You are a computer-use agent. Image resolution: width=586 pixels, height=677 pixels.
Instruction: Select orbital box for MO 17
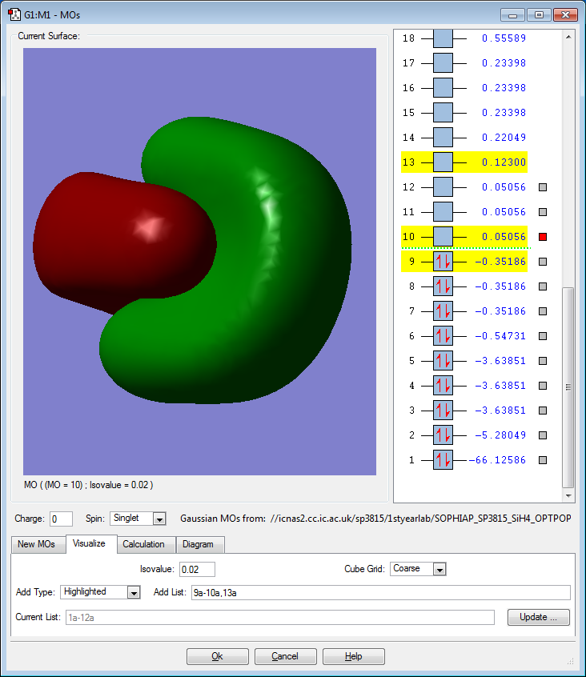point(443,63)
